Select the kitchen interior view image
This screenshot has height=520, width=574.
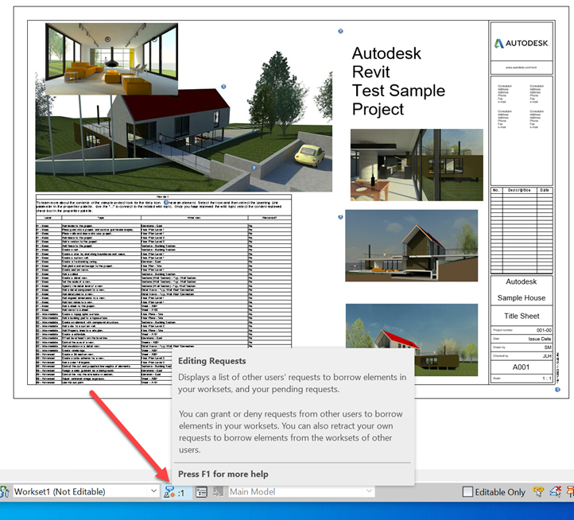(x=417, y=165)
